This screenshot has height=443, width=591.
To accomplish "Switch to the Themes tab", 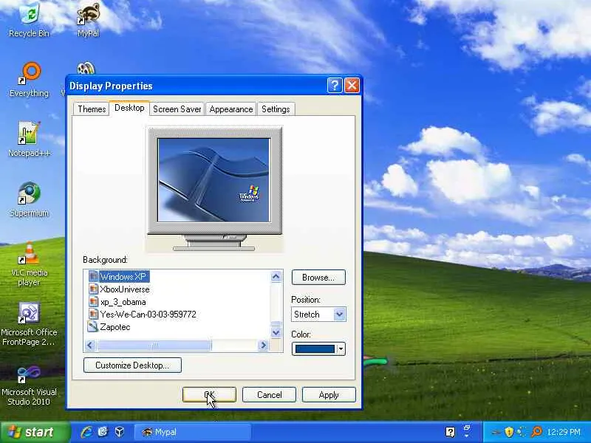I will pyautogui.click(x=92, y=109).
